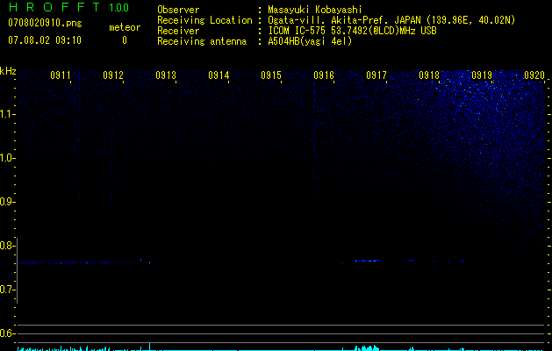Viewport: 552px width, 351px height.
Task: Click the 0915 time marker
Action: (x=271, y=75)
